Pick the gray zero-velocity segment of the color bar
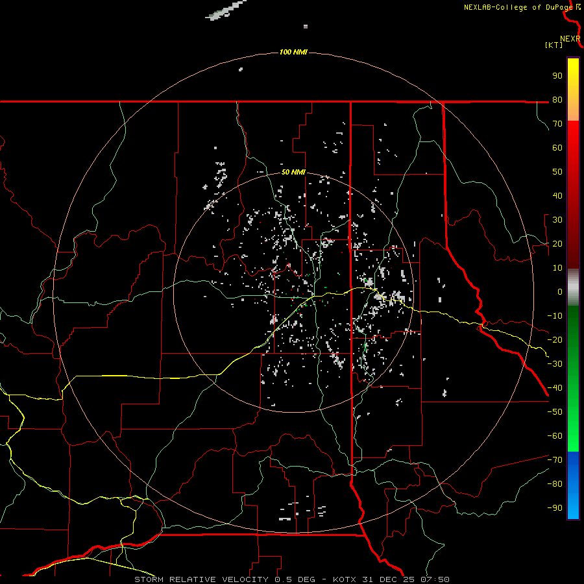 click(x=573, y=287)
